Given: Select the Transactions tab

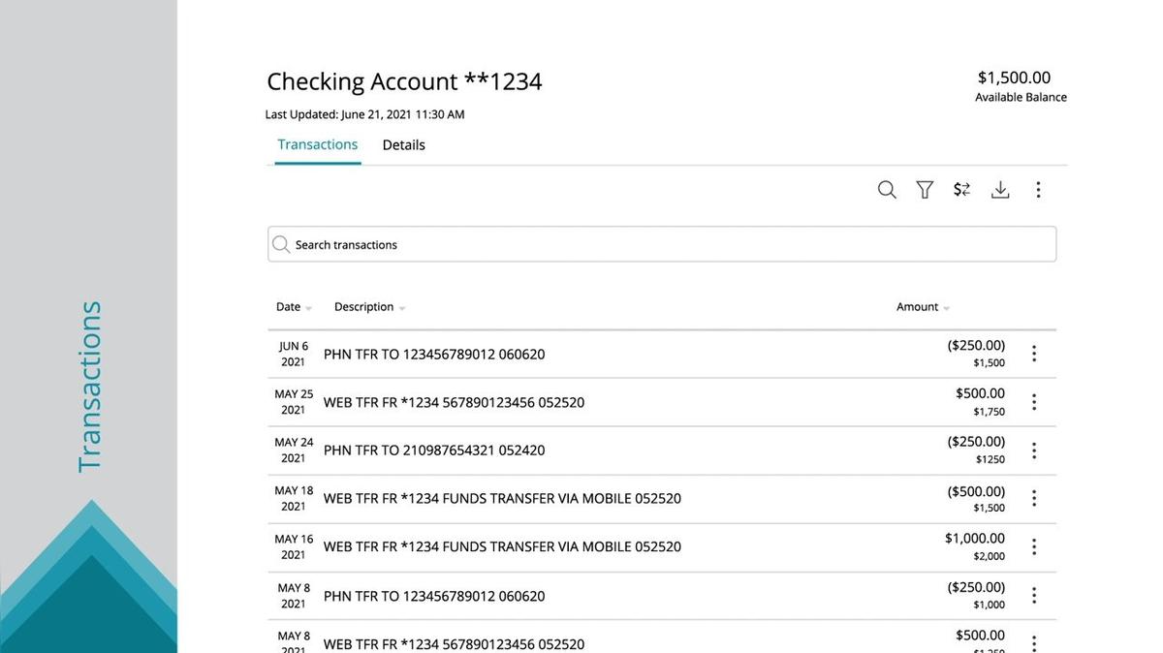Looking at the screenshot, I should [317, 144].
